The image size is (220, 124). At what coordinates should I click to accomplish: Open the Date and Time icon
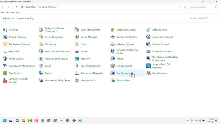click(148, 30)
